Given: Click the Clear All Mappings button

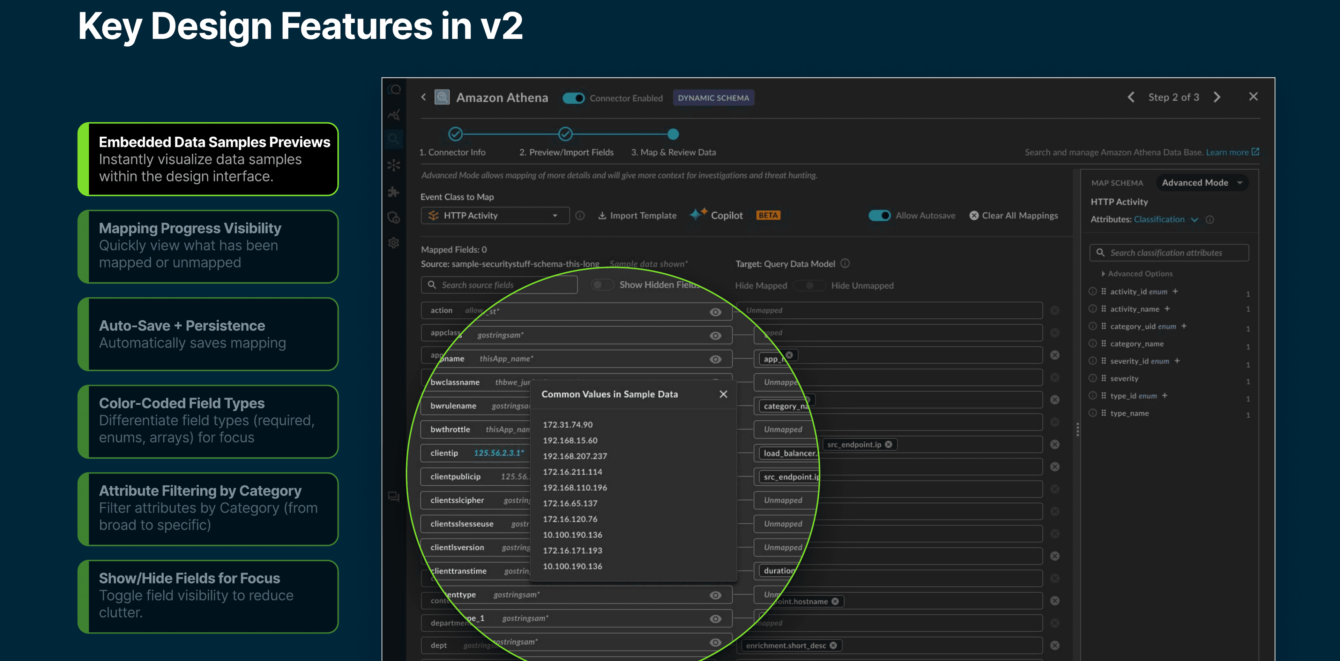Looking at the screenshot, I should pos(1013,215).
